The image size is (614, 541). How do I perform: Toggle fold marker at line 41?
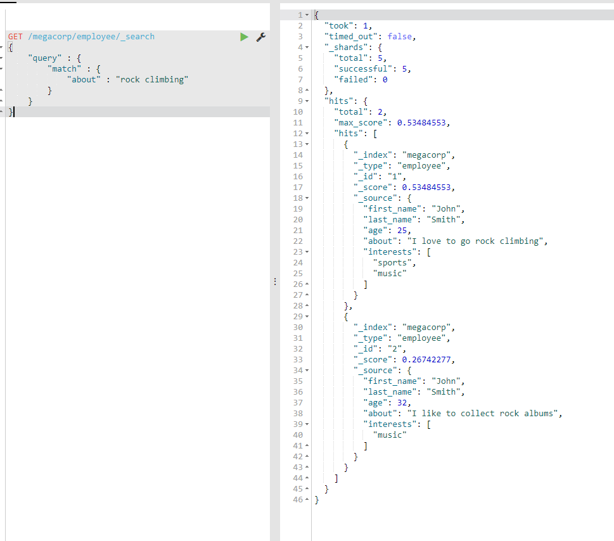coord(307,445)
